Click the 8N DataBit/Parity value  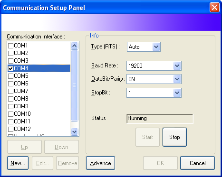pos(132,79)
